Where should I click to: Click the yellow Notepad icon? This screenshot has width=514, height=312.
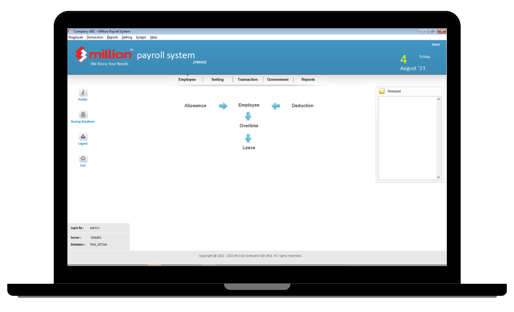[x=382, y=91]
